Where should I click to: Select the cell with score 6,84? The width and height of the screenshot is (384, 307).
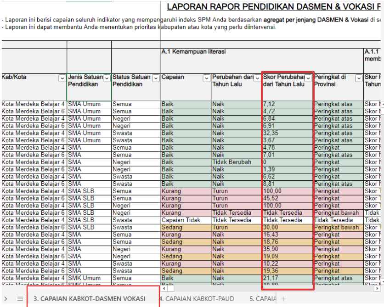[x=288, y=119]
